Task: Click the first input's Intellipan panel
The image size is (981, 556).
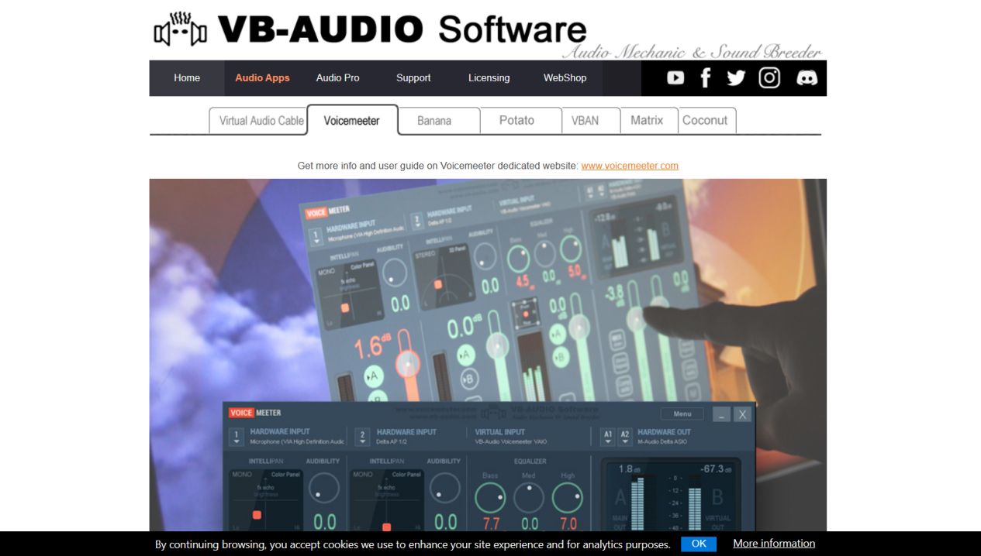Action: click(266, 500)
